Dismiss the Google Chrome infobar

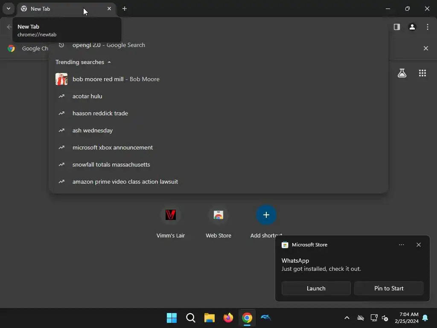(x=426, y=48)
